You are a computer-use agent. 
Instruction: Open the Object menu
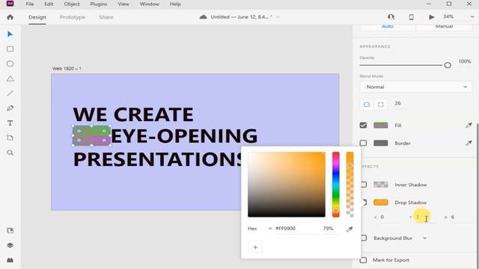pyautogui.click(x=72, y=4)
